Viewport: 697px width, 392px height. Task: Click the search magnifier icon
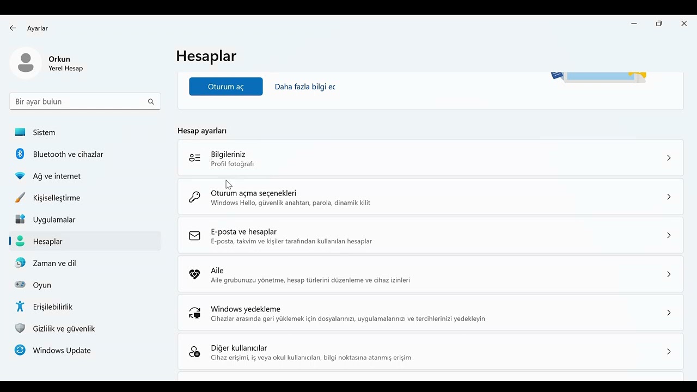point(151,102)
